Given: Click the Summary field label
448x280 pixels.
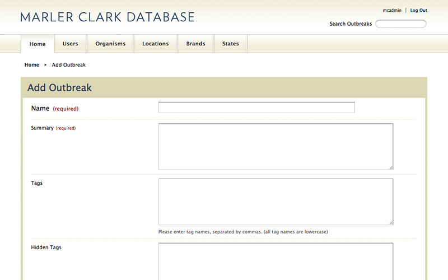Looking at the screenshot, I should (x=42, y=128).
